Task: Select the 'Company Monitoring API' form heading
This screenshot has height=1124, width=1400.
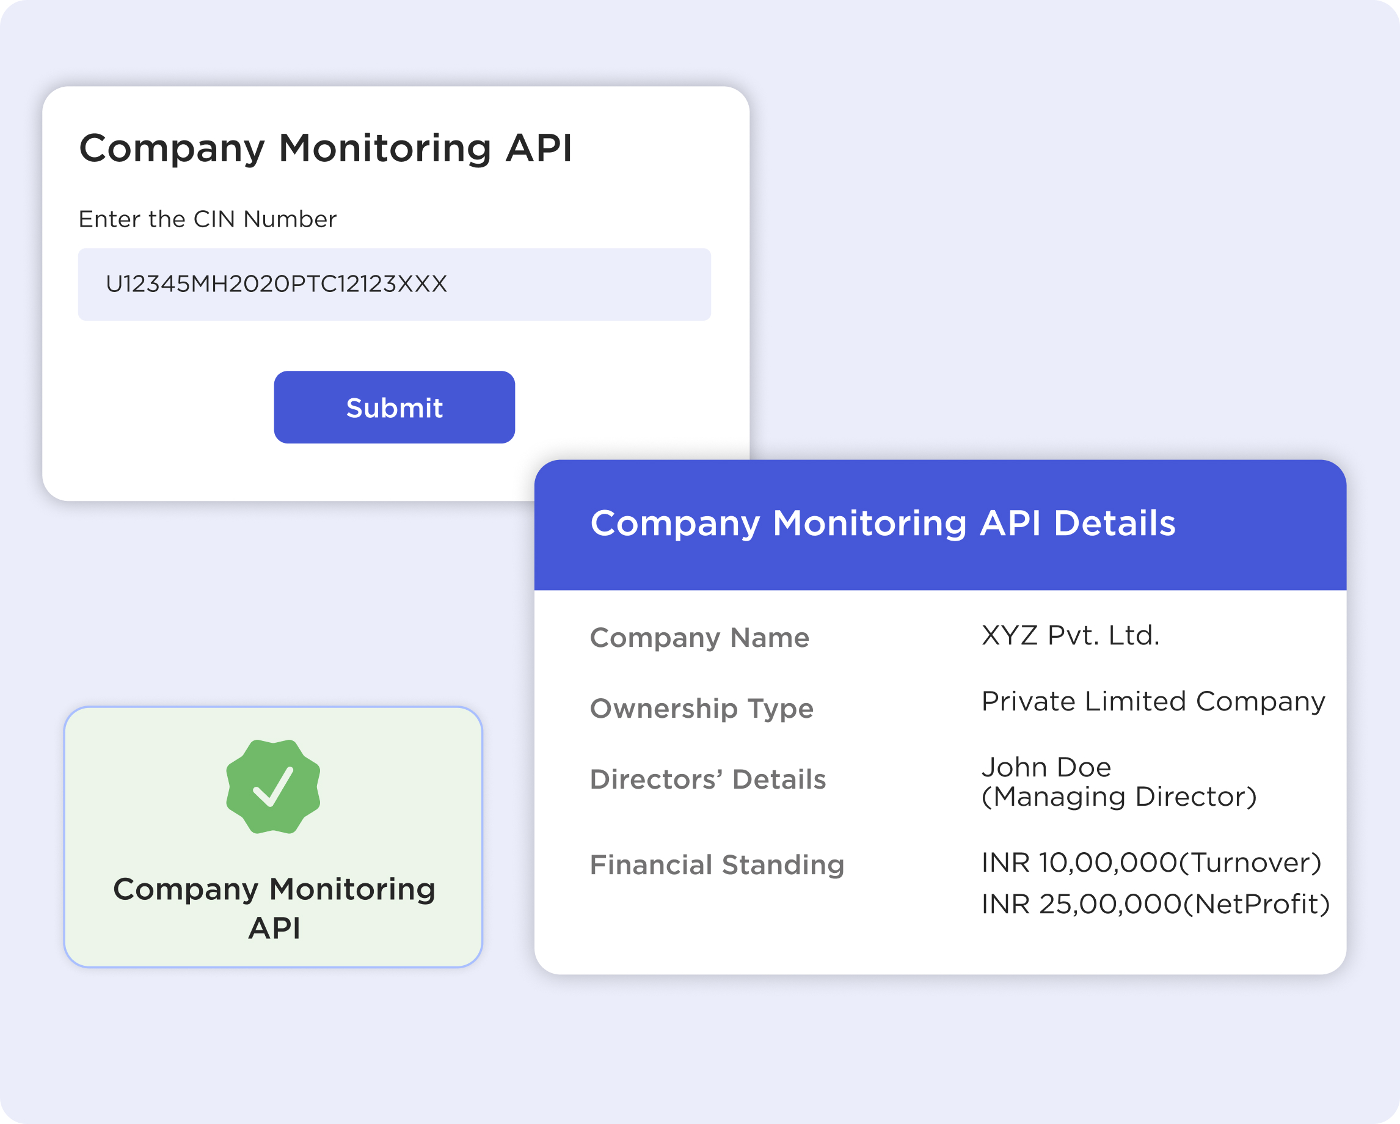Action: click(326, 149)
